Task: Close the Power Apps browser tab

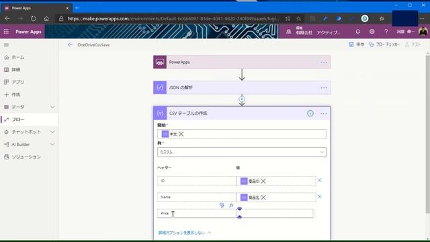Action: [67, 8]
